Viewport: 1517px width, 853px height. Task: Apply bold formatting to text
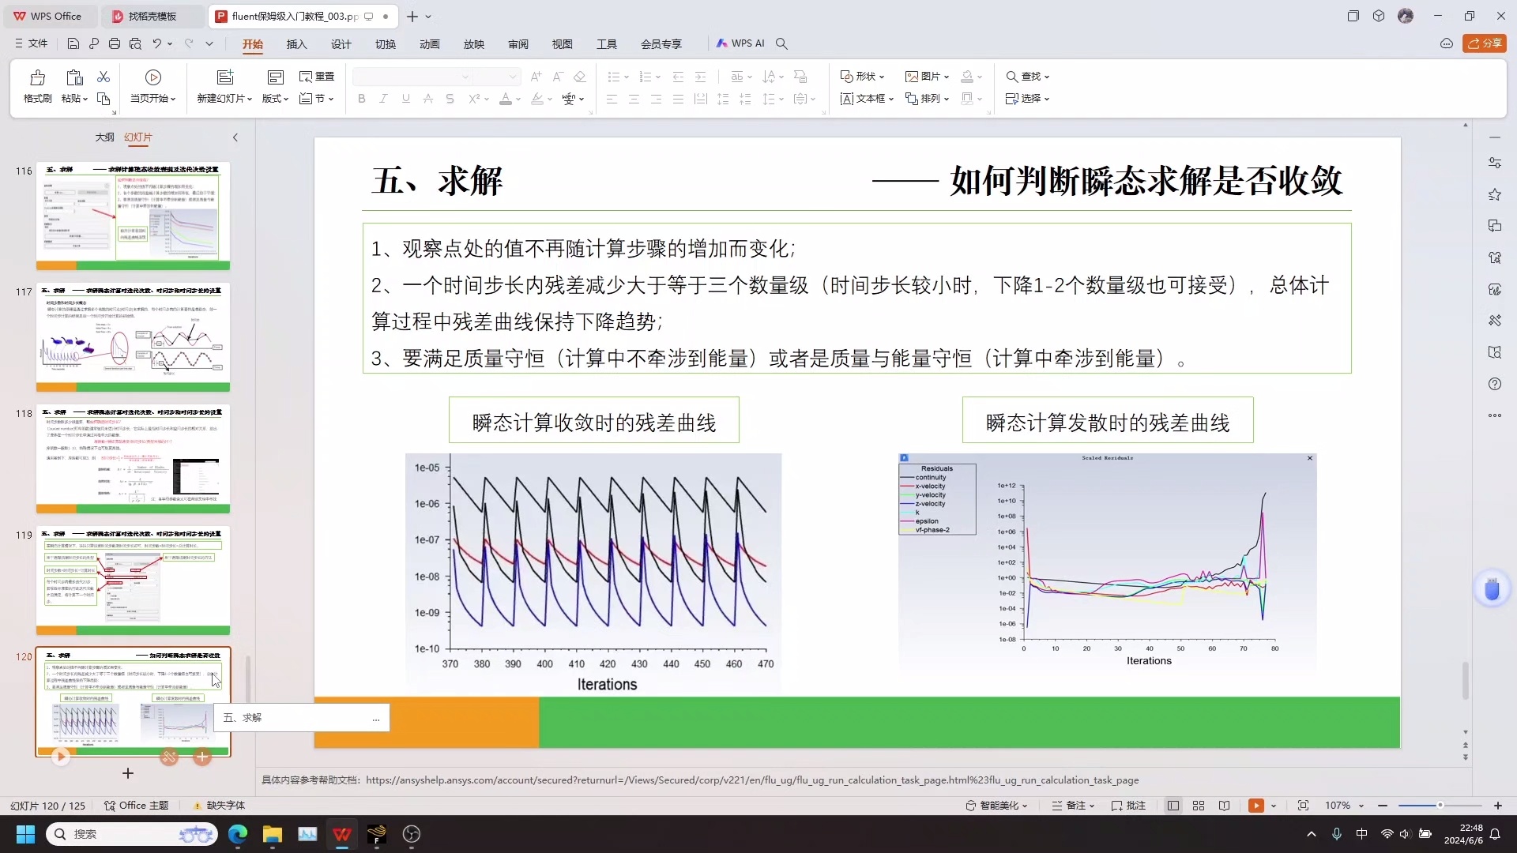(361, 99)
